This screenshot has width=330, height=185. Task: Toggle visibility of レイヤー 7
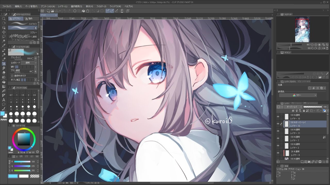pos(278,138)
